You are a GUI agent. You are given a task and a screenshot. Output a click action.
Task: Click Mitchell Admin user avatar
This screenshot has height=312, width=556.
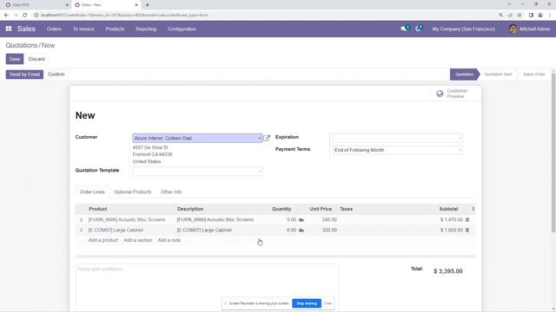pyautogui.click(x=513, y=29)
